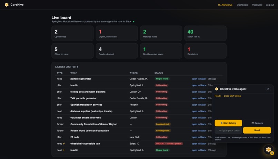Click the WHAT column header
The image size is (278, 159).
pyautogui.click(x=73, y=73)
